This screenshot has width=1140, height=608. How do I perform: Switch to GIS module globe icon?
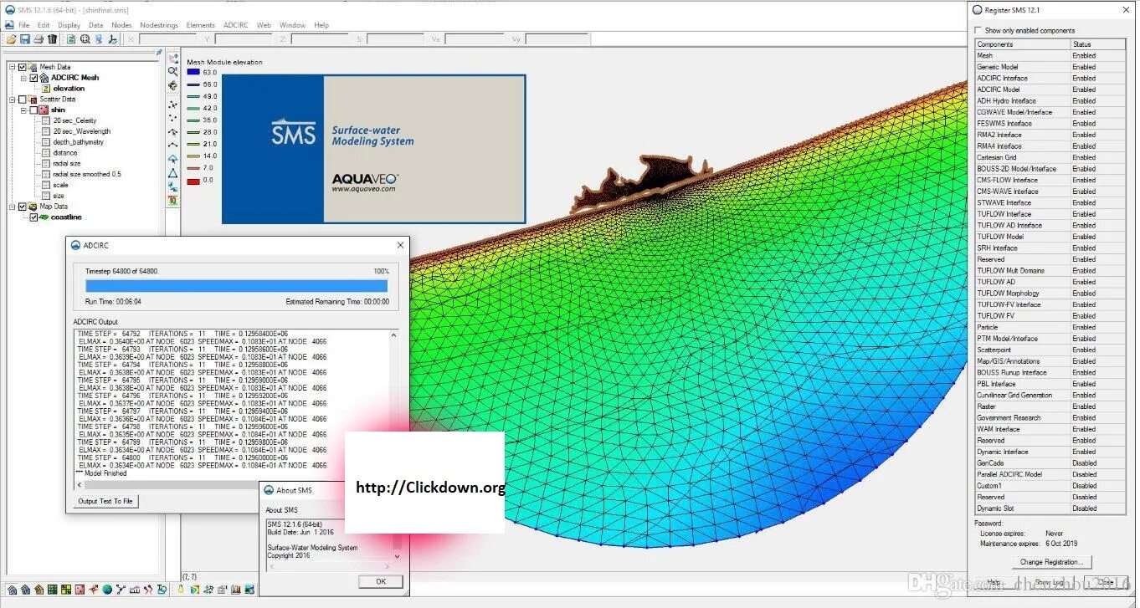107,590
